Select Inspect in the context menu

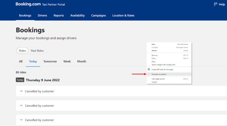click(169, 82)
